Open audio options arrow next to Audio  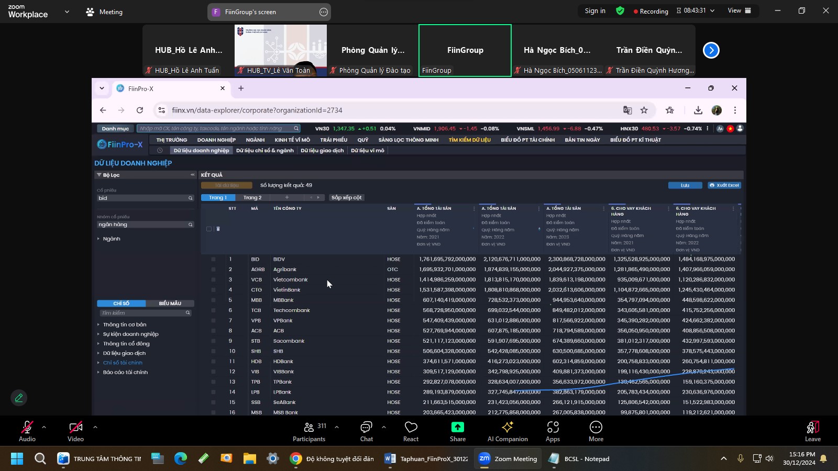[44, 427]
